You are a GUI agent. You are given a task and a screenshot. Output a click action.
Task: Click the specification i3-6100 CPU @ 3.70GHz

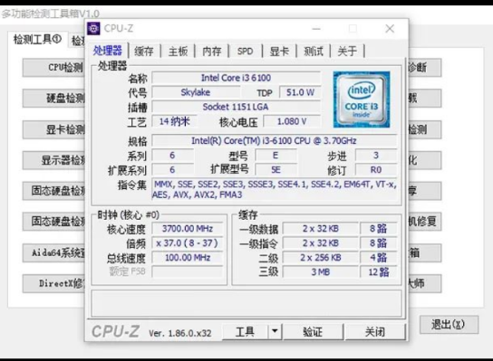click(x=274, y=140)
